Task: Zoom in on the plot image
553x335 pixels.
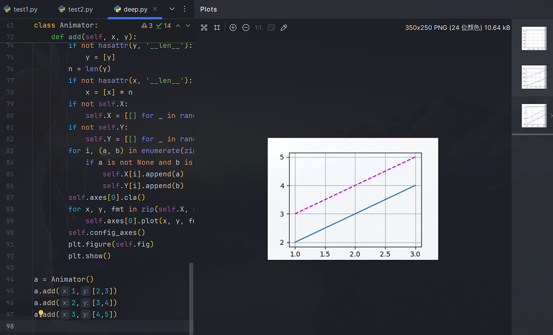Action: [x=233, y=28]
